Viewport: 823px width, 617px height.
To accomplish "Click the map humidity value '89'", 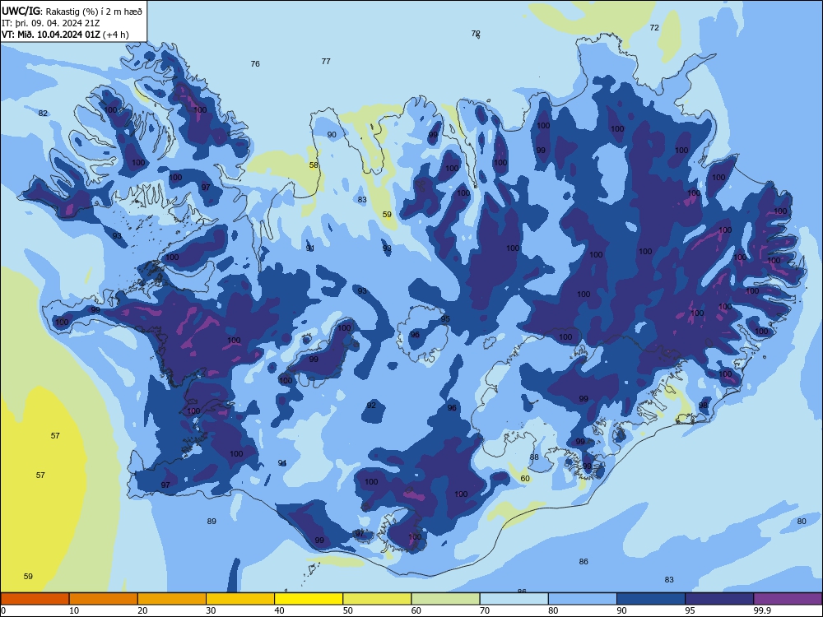I will click(212, 521).
